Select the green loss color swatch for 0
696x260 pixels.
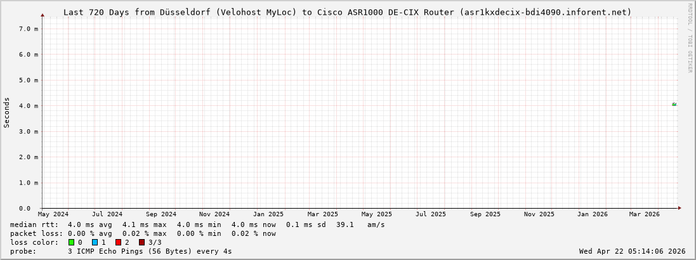coord(72,242)
